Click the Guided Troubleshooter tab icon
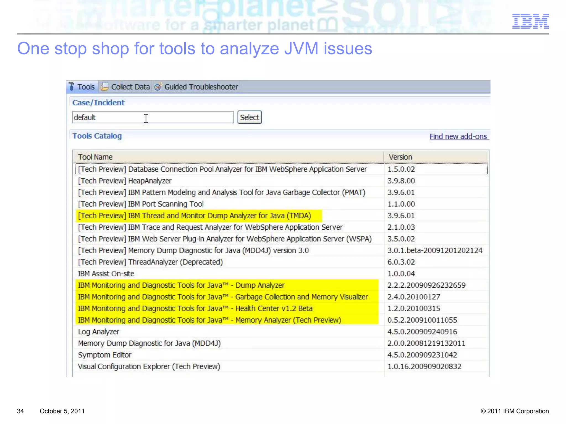The image size is (566, 424). click(x=158, y=86)
